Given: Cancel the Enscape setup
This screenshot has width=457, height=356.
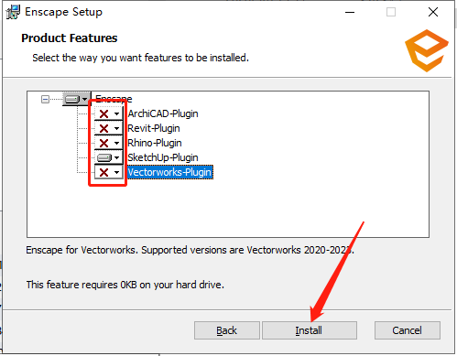Looking at the screenshot, I should point(408,330).
